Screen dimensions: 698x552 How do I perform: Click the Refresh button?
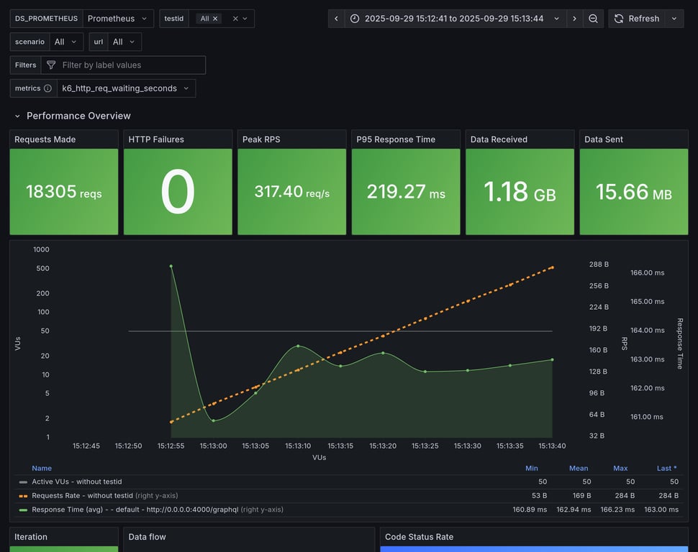pos(637,19)
